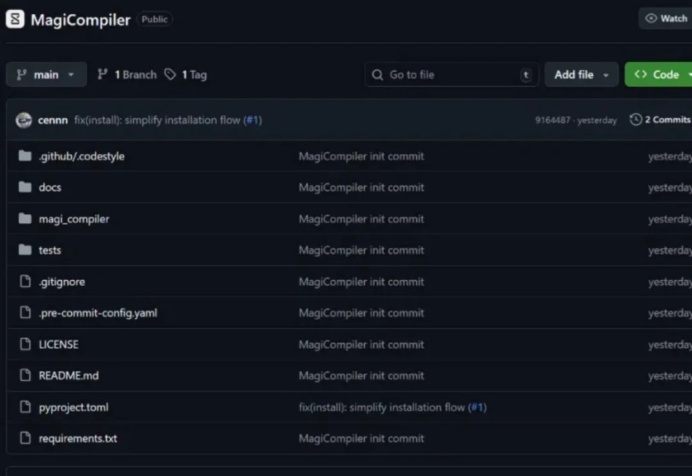The image size is (692, 476).
Task: Click cennn's user avatar
Action: 24,120
